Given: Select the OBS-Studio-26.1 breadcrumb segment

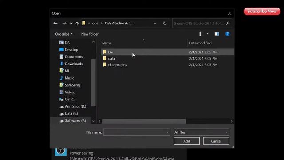Looking at the screenshot, I should click(119, 23).
